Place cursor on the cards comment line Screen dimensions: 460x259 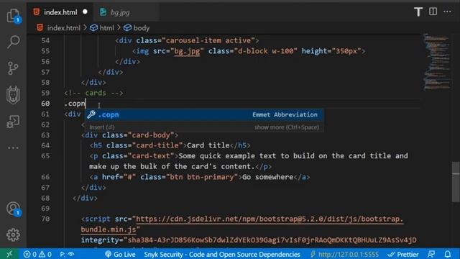(93, 93)
